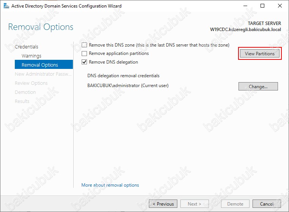The width and height of the screenshot is (289, 212).
Task: Open More about removal options link
Action: click(x=110, y=185)
